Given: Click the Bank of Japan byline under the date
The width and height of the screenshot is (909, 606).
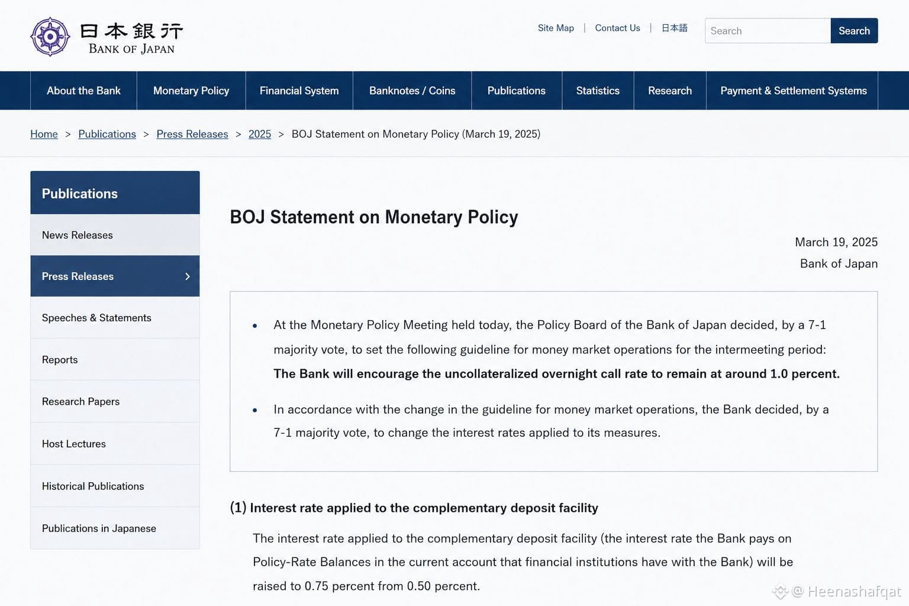Looking at the screenshot, I should pos(839,263).
